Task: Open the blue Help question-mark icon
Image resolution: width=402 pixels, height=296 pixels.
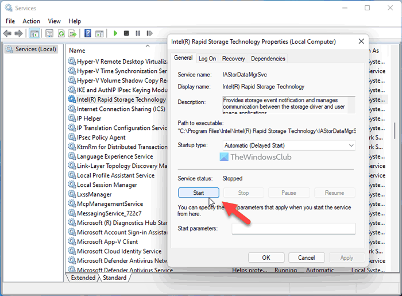Action: 88,33
